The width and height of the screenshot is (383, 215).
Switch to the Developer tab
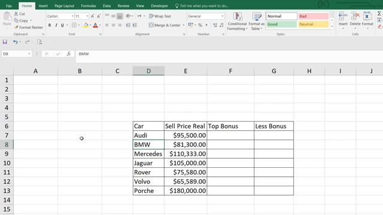point(159,6)
